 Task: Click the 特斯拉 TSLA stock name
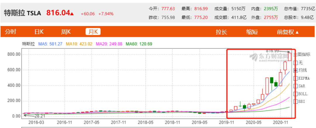[x=22, y=13]
